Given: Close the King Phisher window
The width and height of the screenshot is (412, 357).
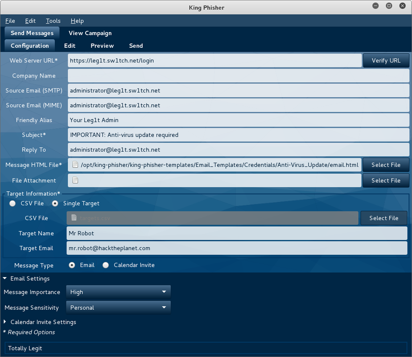Looking at the screenshot, I should click(x=402, y=6).
